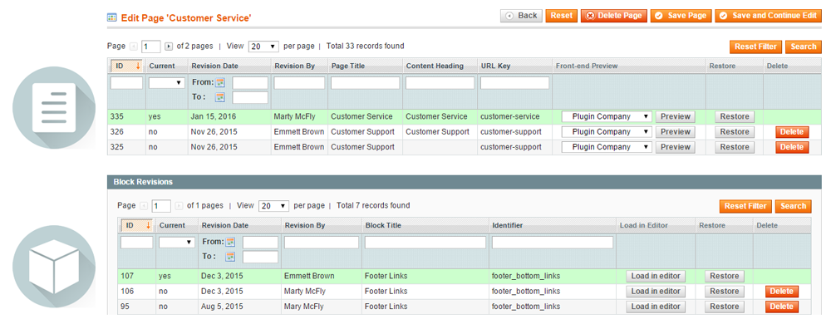Open store view dropdown for revision 335

click(x=607, y=116)
